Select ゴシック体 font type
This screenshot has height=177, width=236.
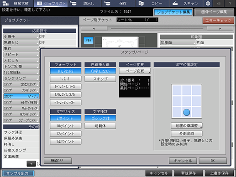pos(100,118)
